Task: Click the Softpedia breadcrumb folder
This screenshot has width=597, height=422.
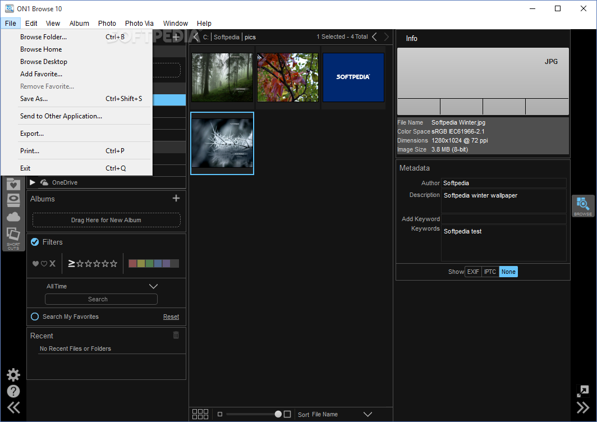Action: 227,37
